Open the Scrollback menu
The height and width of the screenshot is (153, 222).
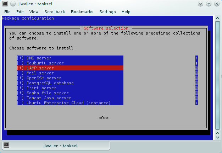[x=55, y=12]
